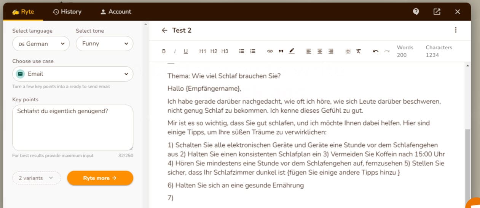Insert a hyperlink using link icon
The image size is (480, 208).
coord(270,51)
